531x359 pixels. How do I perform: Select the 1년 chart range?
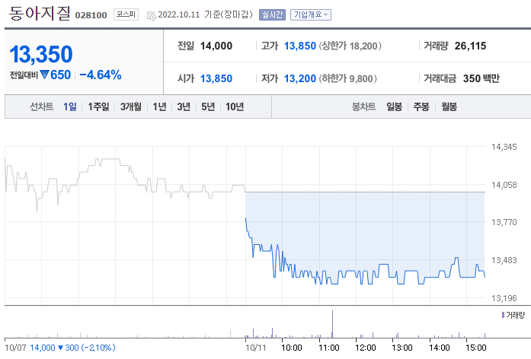coord(159,106)
